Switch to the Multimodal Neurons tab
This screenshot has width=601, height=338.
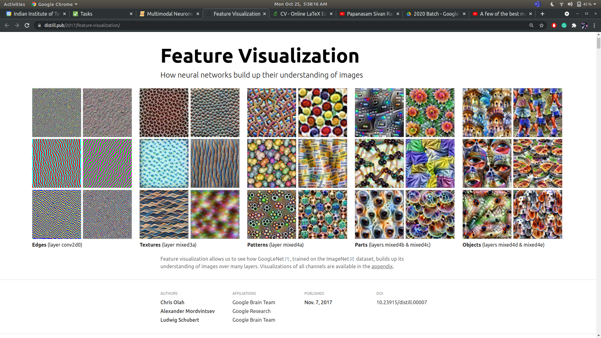(169, 14)
